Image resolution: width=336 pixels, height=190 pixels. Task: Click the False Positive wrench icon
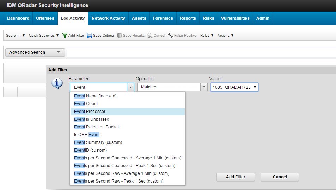point(171,36)
